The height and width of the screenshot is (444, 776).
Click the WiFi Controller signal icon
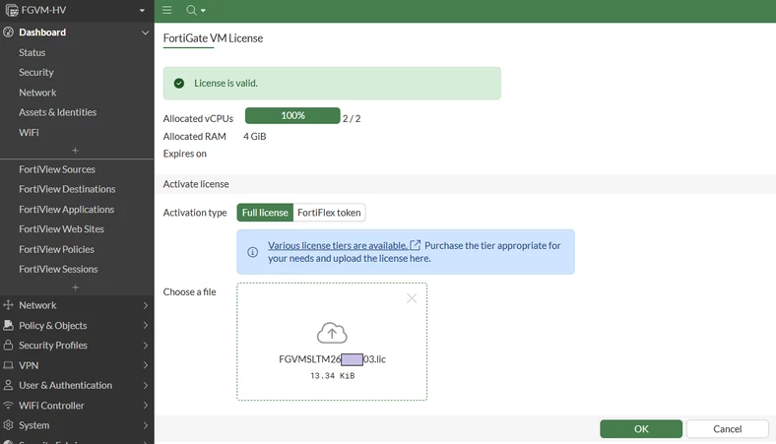tap(9, 405)
